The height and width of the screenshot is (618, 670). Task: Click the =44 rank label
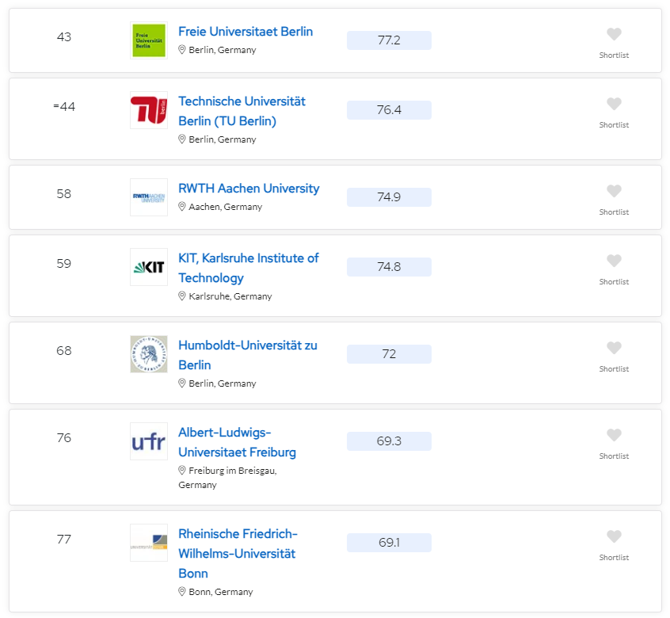(64, 107)
